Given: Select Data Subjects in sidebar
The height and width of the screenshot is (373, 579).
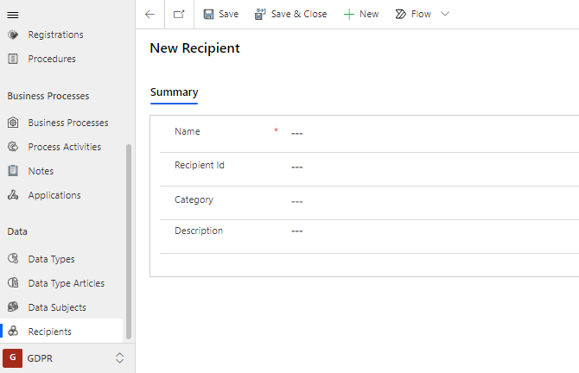Looking at the screenshot, I should (57, 307).
